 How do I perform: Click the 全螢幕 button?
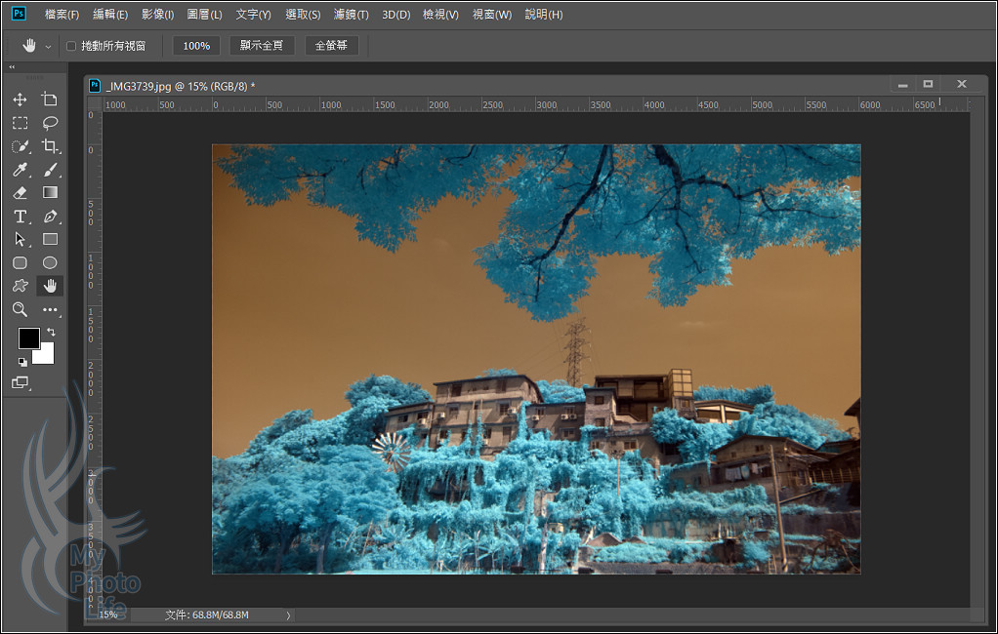tap(331, 46)
